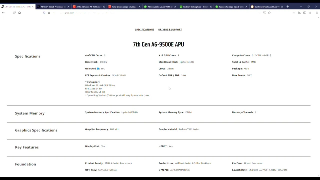Switch to Amd athlon 200ge x2 tab
This screenshot has height=180, width=320.
[x=124, y=7]
